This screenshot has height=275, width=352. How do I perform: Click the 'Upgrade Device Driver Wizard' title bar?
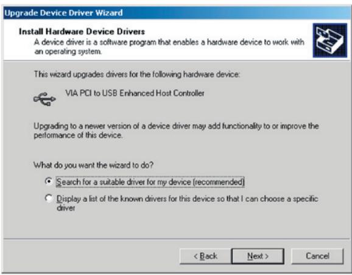click(x=177, y=13)
